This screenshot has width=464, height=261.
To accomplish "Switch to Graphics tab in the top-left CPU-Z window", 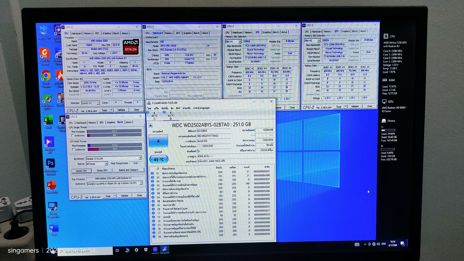I will [107, 33].
